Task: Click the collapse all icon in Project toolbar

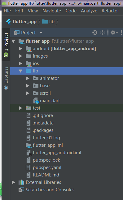Action: tap(103, 33)
